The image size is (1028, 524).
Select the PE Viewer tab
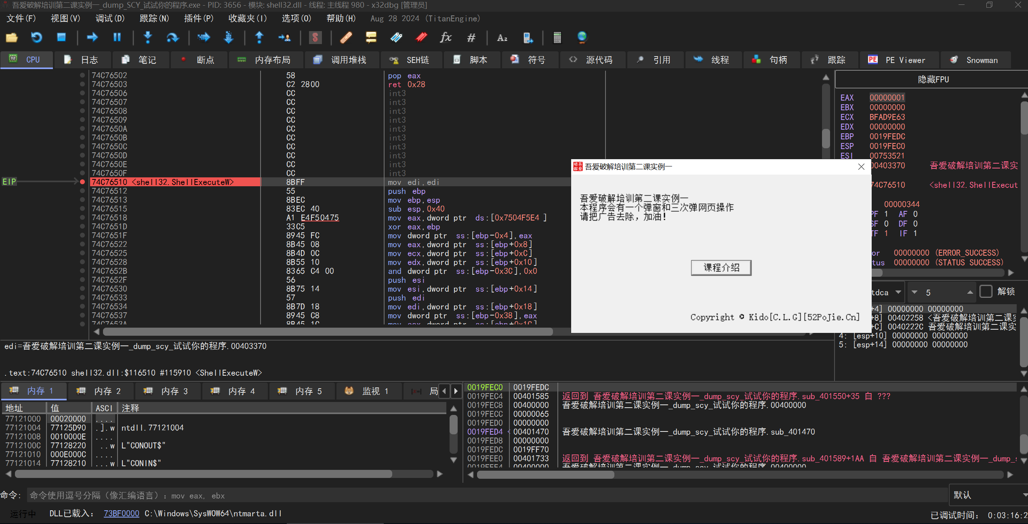click(899, 60)
